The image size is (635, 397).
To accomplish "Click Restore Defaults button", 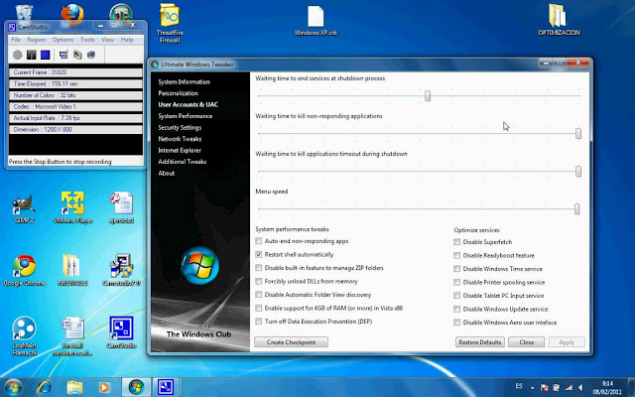I will click(480, 342).
